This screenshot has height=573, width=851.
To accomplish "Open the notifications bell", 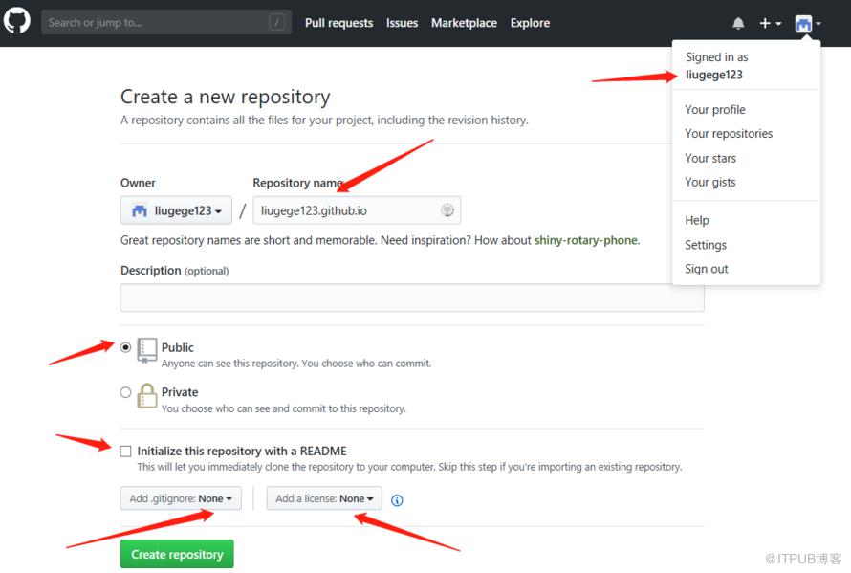I will [738, 23].
